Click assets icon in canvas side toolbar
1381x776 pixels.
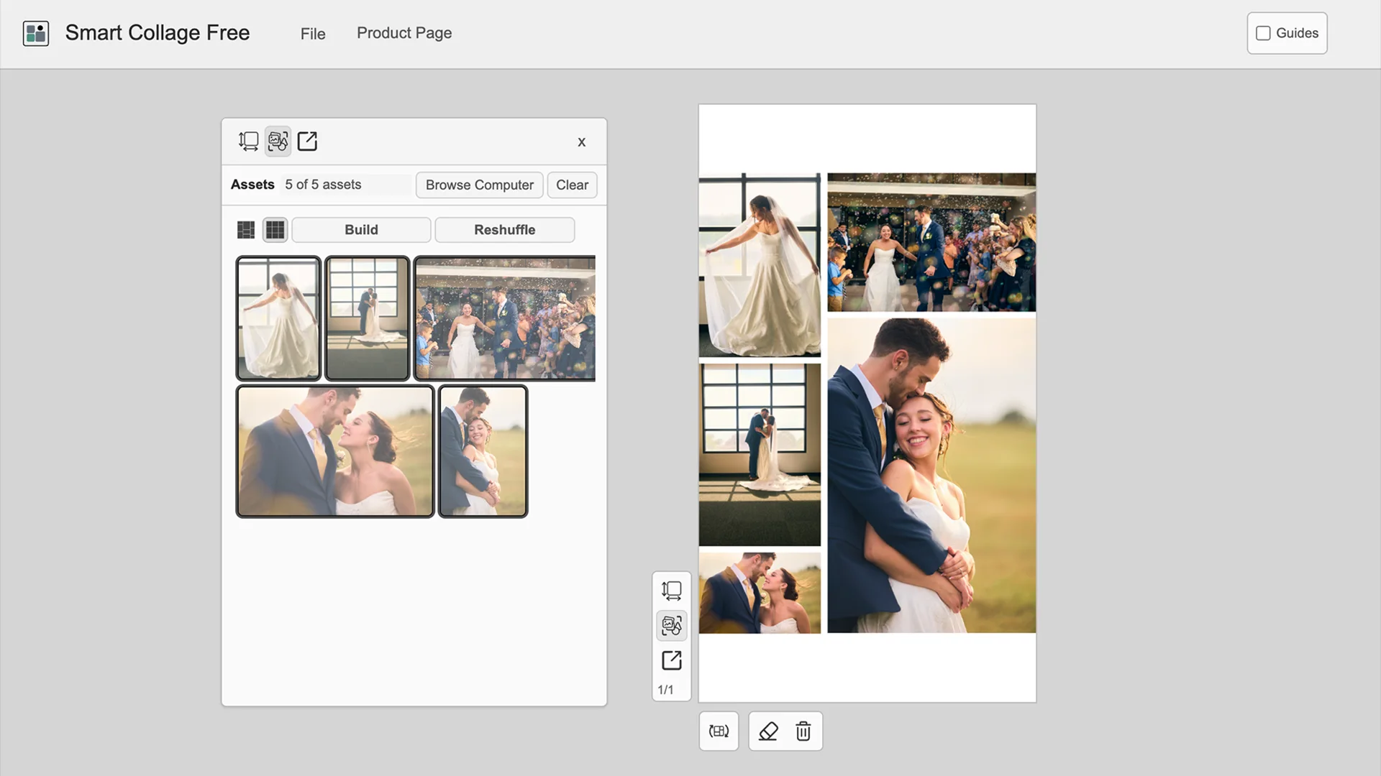coord(671,625)
